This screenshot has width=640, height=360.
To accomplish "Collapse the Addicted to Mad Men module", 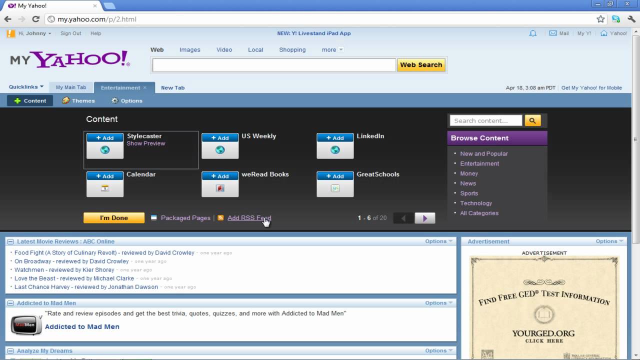I will click(10, 303).
